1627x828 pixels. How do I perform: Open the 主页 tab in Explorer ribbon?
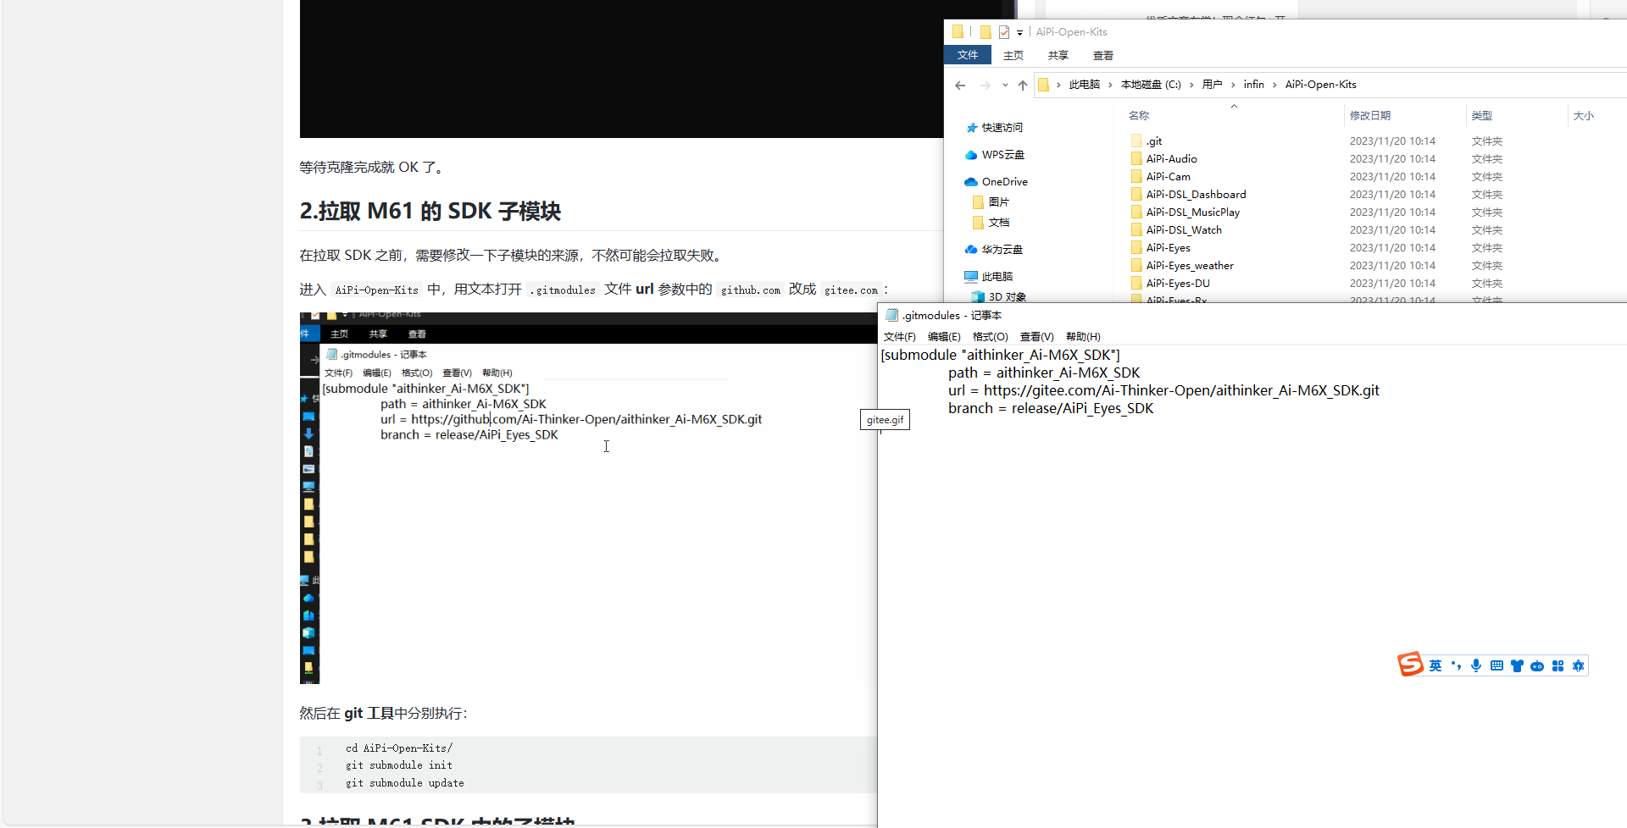point(1013,56)
